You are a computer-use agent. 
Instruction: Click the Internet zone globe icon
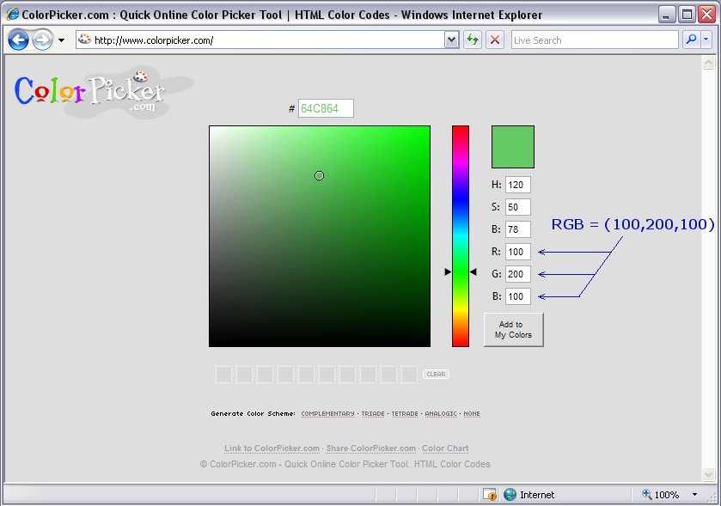510,495
